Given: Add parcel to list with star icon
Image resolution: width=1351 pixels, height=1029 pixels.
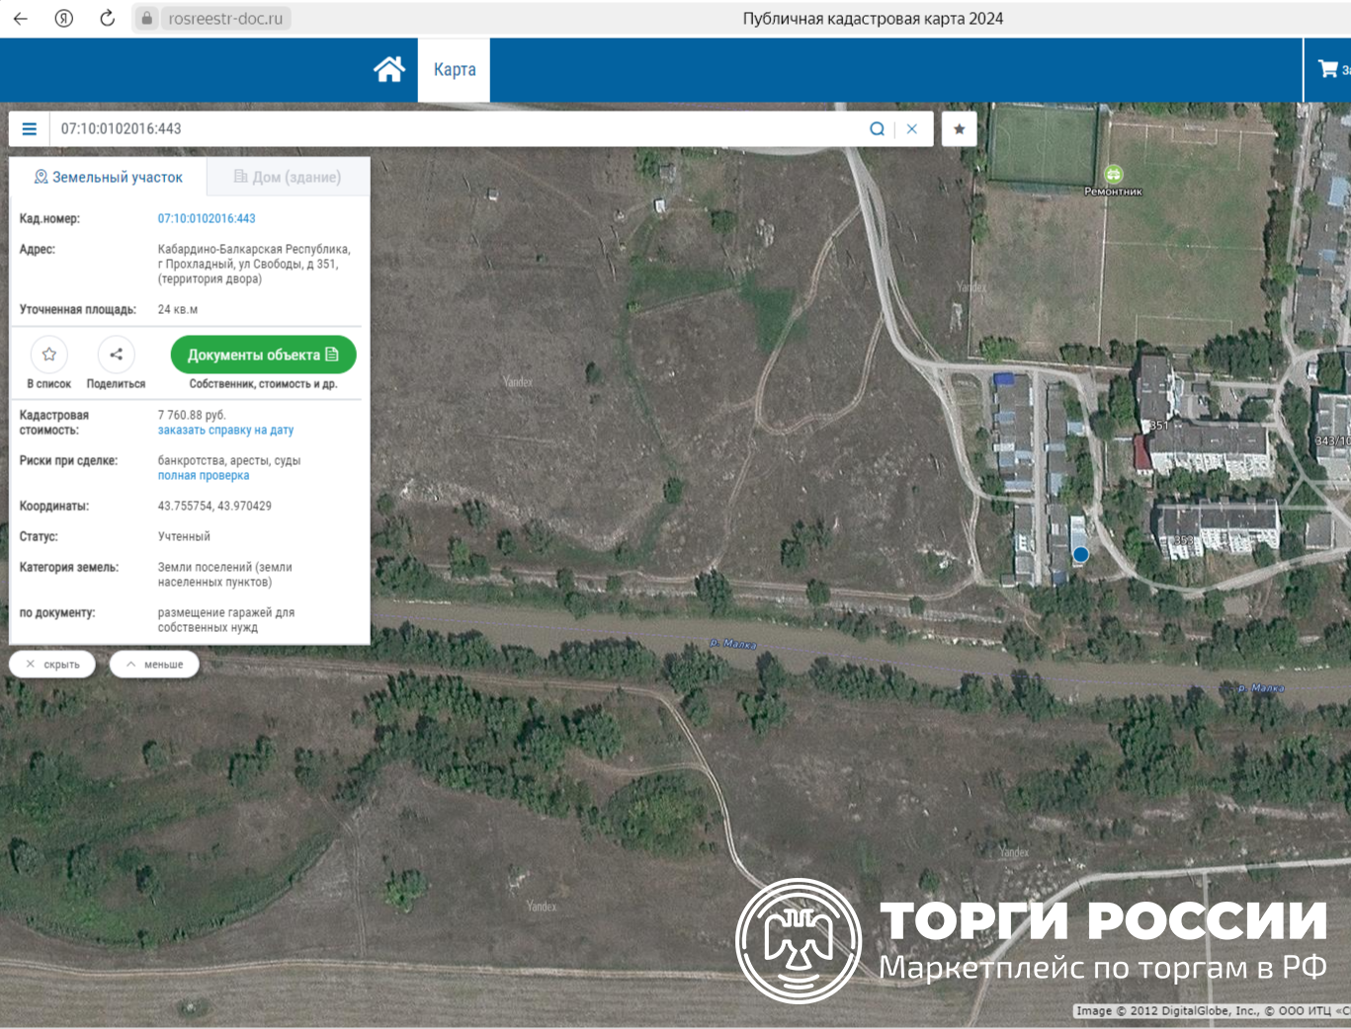Looking at the screenshot, I should click(x=49, y=355).
